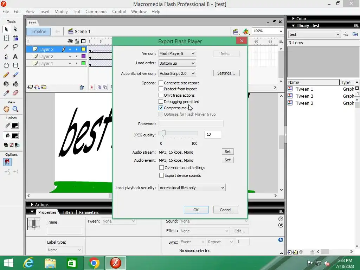Open Local playback security dropdown

(192, 188)
